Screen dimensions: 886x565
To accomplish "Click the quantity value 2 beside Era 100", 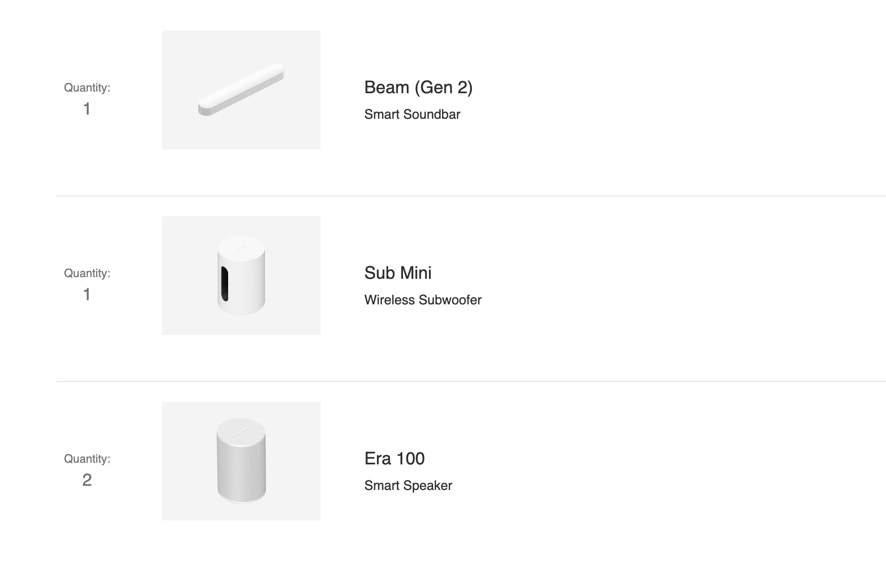I will coord(87,480).
